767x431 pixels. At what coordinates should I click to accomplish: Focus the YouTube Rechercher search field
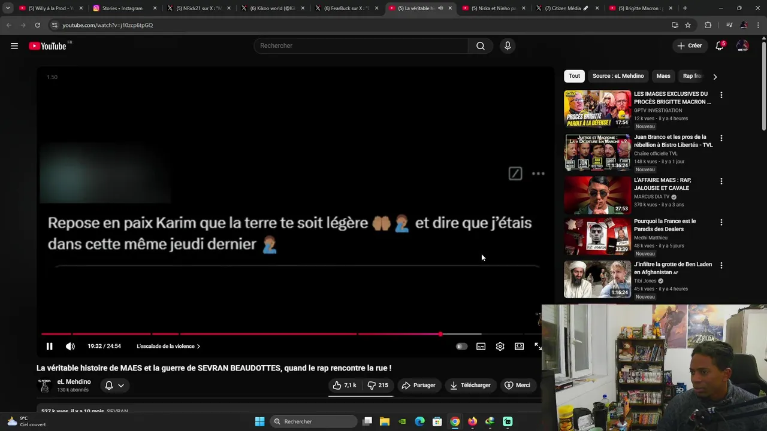(361, 46)
